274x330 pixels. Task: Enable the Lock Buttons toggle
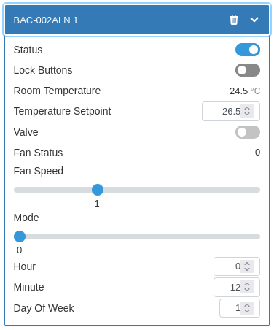pyautogui.click(x=248, y=70)
